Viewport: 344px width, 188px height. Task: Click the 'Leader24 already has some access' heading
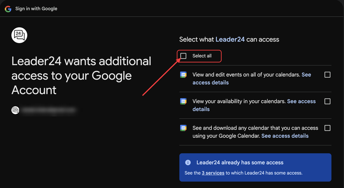pos(240,163)
